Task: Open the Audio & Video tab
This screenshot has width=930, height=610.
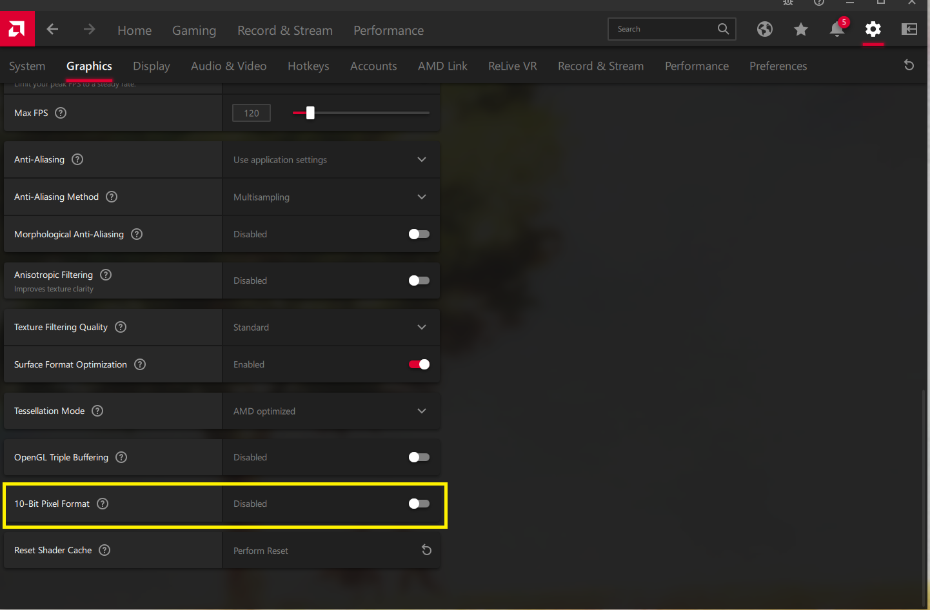Action: [x=229, y=66]
